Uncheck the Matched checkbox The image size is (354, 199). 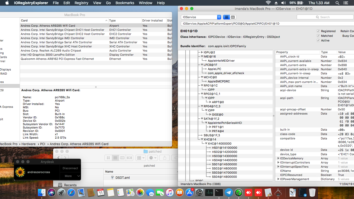(x=318, y=36)
